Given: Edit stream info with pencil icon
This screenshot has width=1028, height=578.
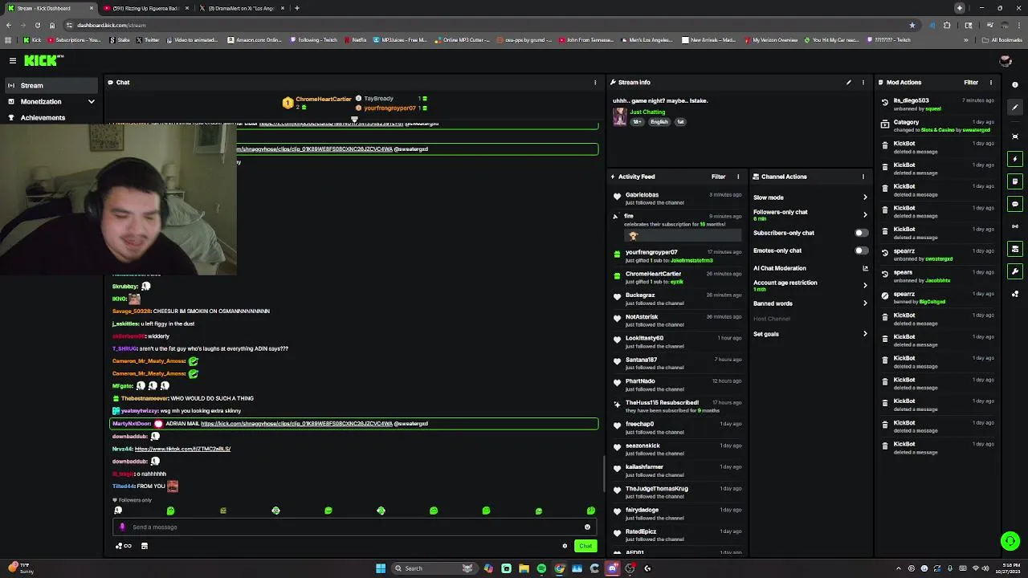Looking at the screenshot, I should click(848, 83).
